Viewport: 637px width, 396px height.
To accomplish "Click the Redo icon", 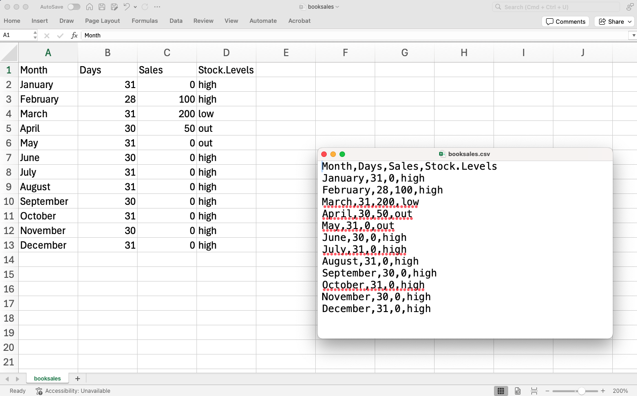I will point(145,7).
